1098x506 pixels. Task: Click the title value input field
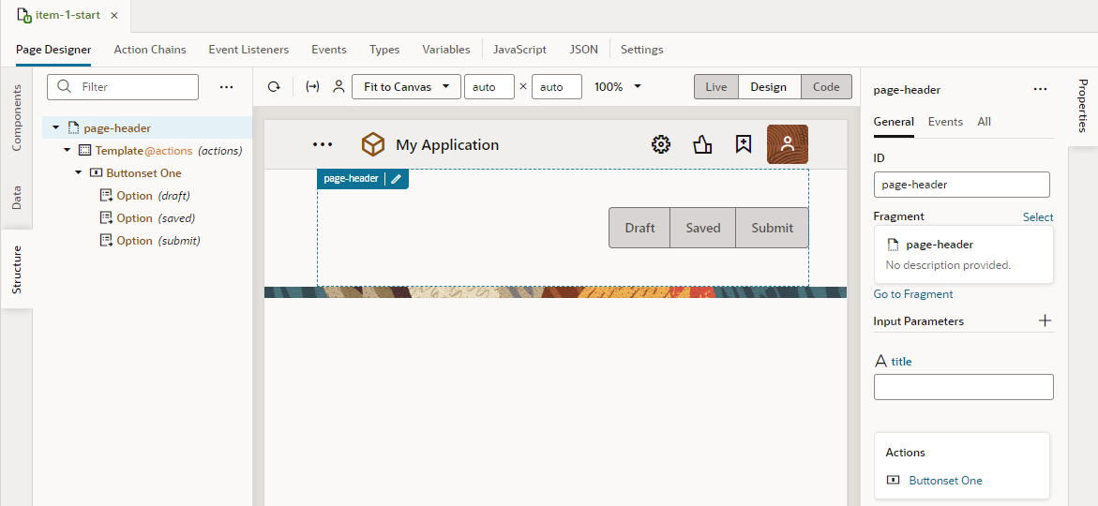964,387
